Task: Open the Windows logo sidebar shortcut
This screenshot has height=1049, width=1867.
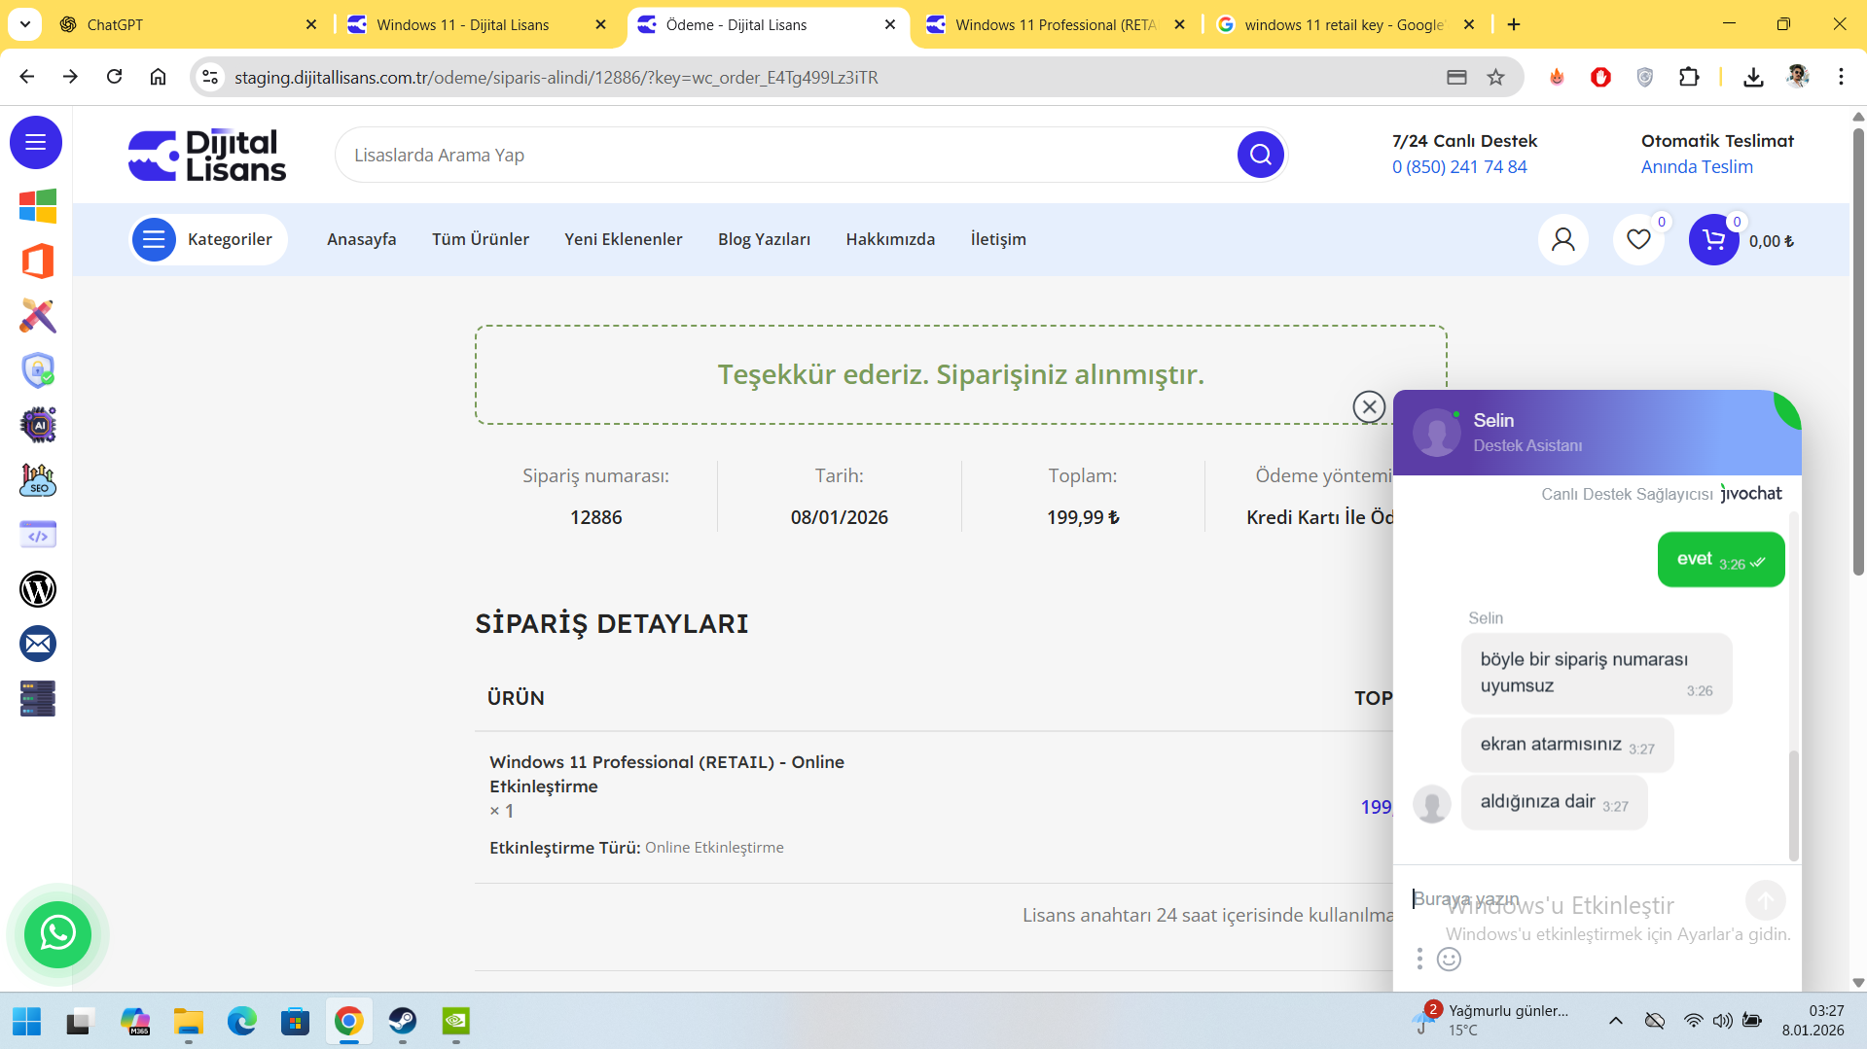Action: click(x=38, y=206)
